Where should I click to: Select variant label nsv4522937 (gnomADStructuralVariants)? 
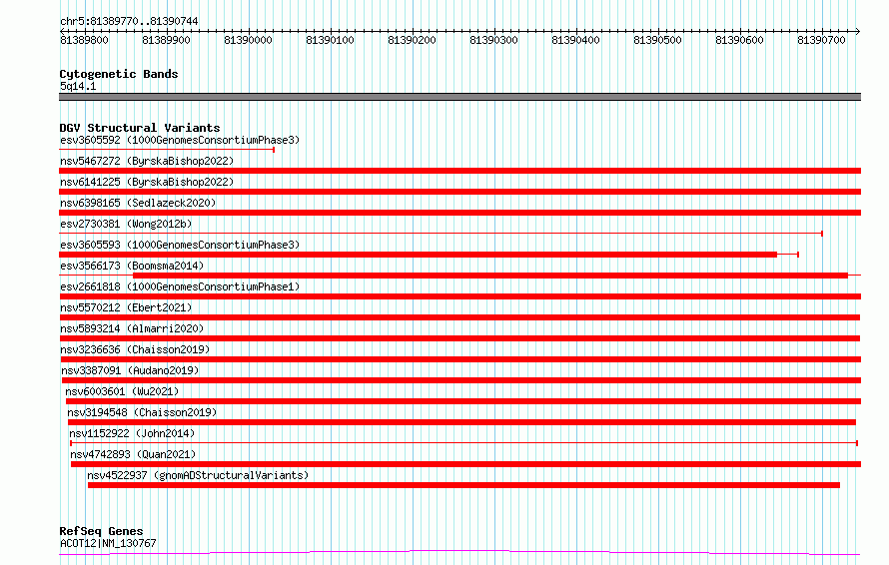point(198,475)
